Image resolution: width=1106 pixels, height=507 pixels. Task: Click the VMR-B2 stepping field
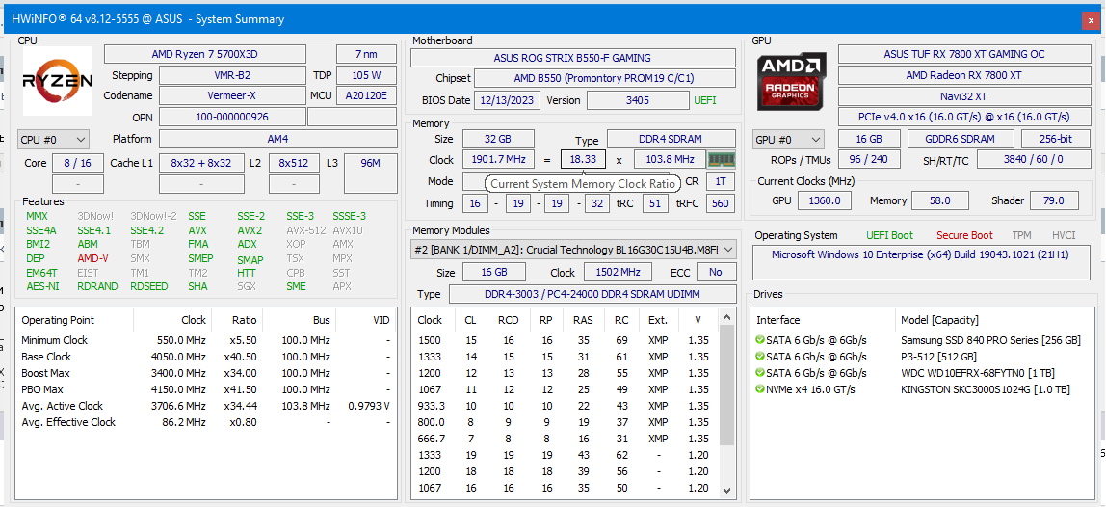(232, 75)
